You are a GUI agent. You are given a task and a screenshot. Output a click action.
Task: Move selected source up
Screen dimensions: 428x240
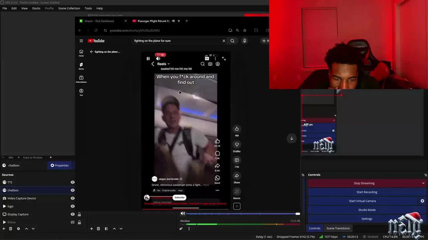[26, 229]
